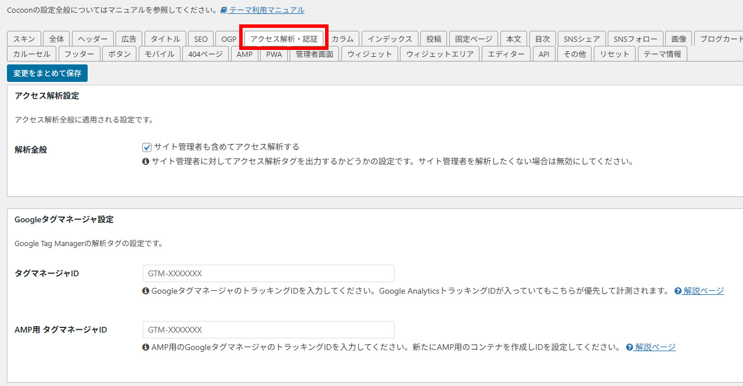The image size is (743, 386).
Task: Click the info icon below the AMP用タグマネージャID field
Action: coord(145,347)
